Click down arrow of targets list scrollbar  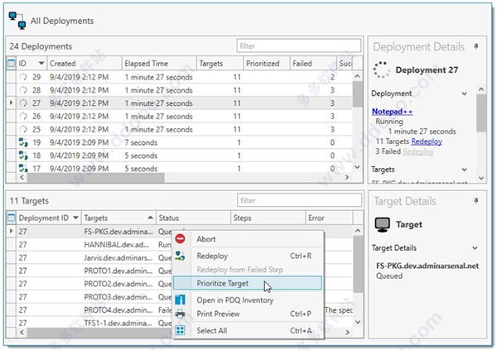(x=358, y=322)
